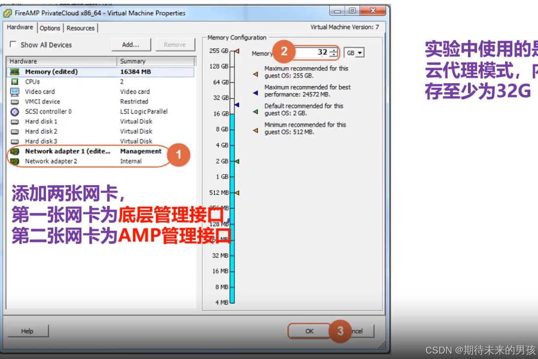Select the Video card hardware name
Viewport: 538px width, 359px height.
(40, 92)
